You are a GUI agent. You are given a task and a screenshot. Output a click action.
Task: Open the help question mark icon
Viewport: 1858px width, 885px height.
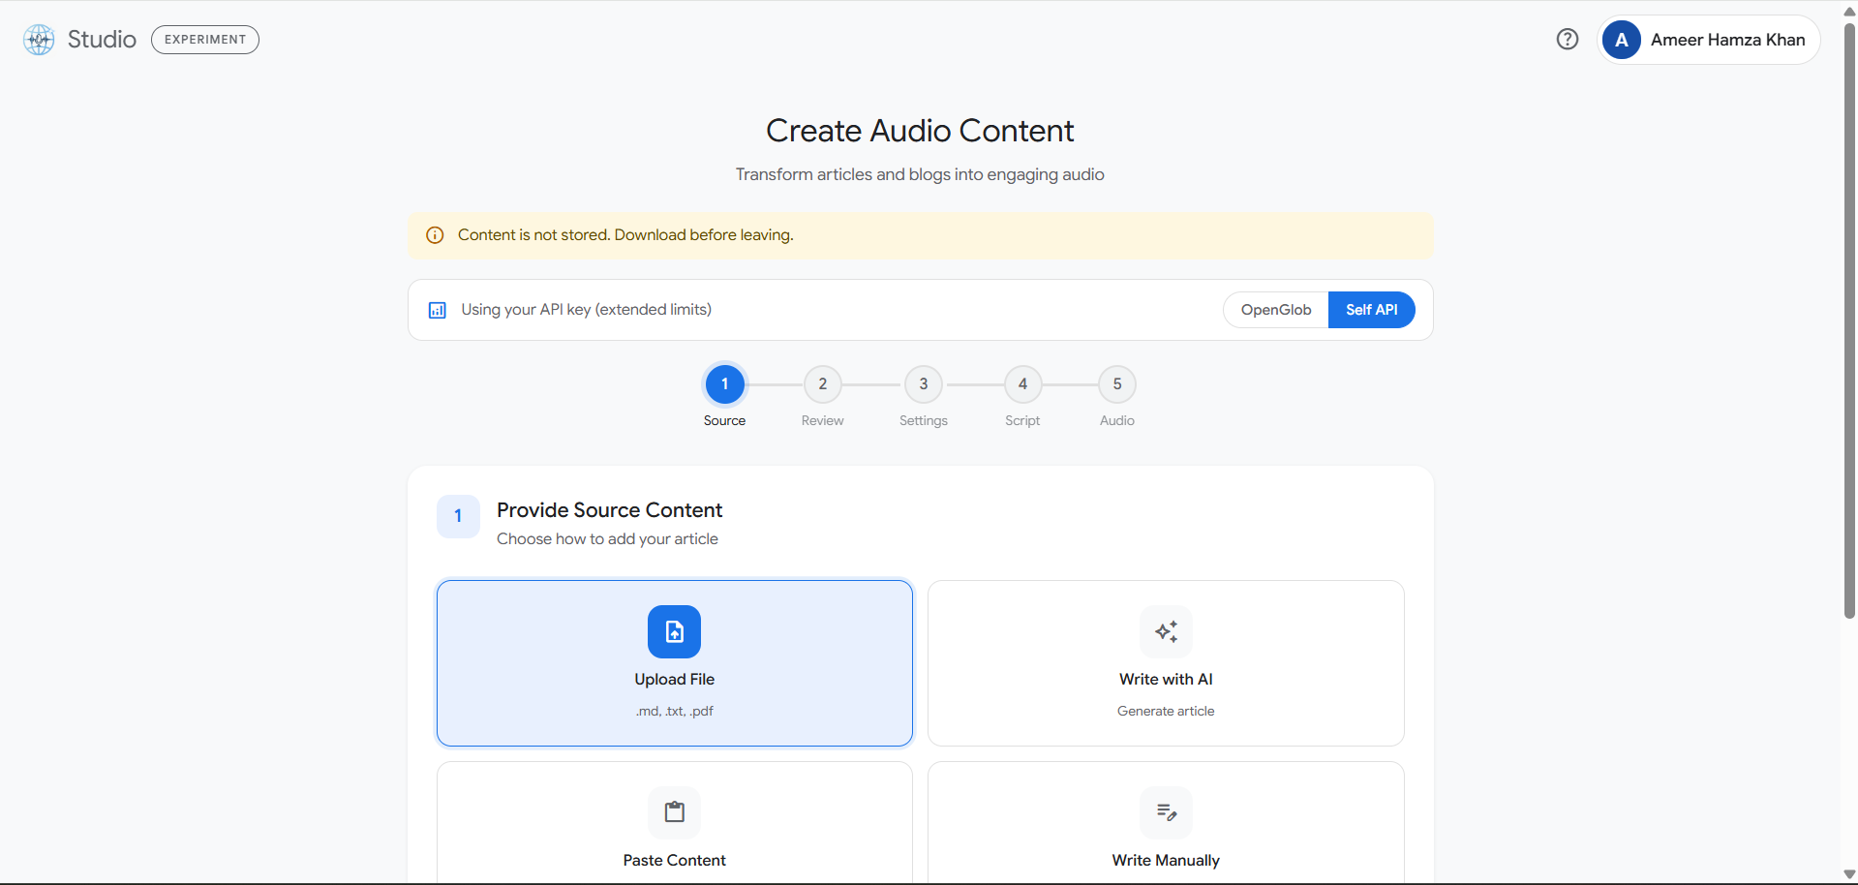1568,39
